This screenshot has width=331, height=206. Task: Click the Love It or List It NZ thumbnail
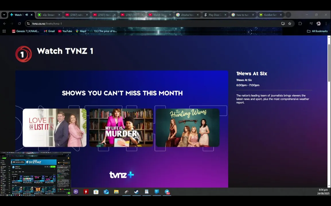(x=54, y=128)
